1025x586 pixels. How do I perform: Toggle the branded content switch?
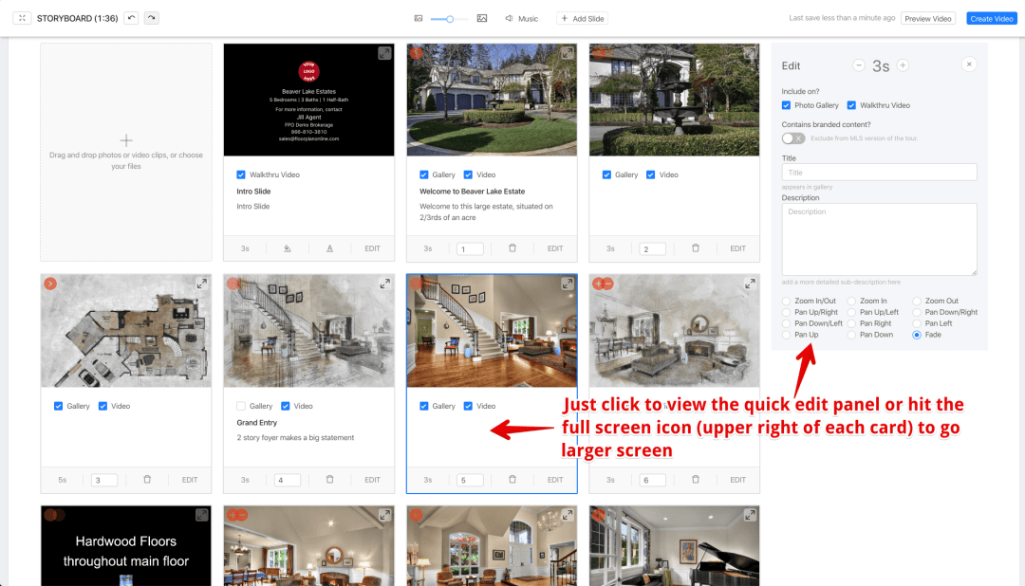(792, 138)
